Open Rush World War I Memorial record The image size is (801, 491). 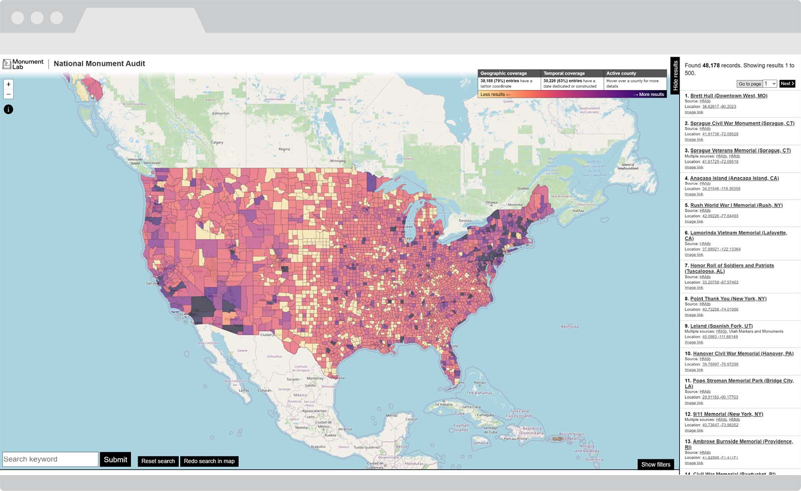pos(736,205)
